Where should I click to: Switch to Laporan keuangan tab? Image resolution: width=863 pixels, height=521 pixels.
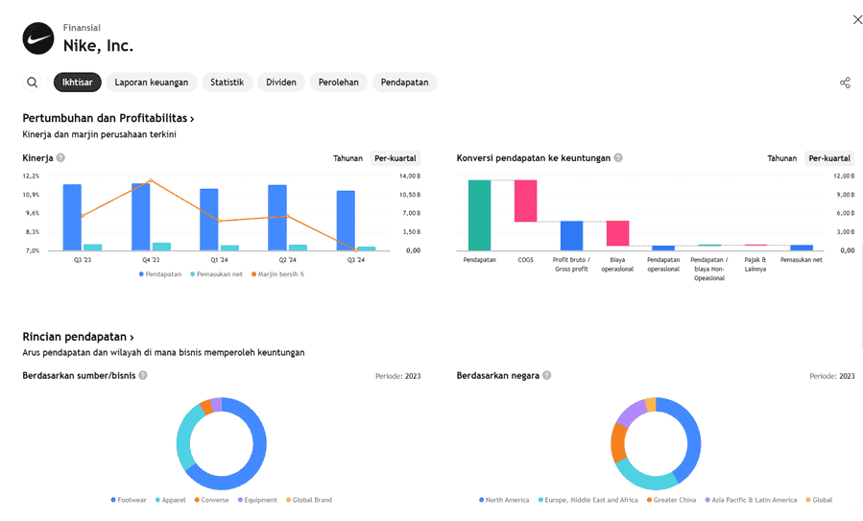pyautogui.click(x=152, y=83)
